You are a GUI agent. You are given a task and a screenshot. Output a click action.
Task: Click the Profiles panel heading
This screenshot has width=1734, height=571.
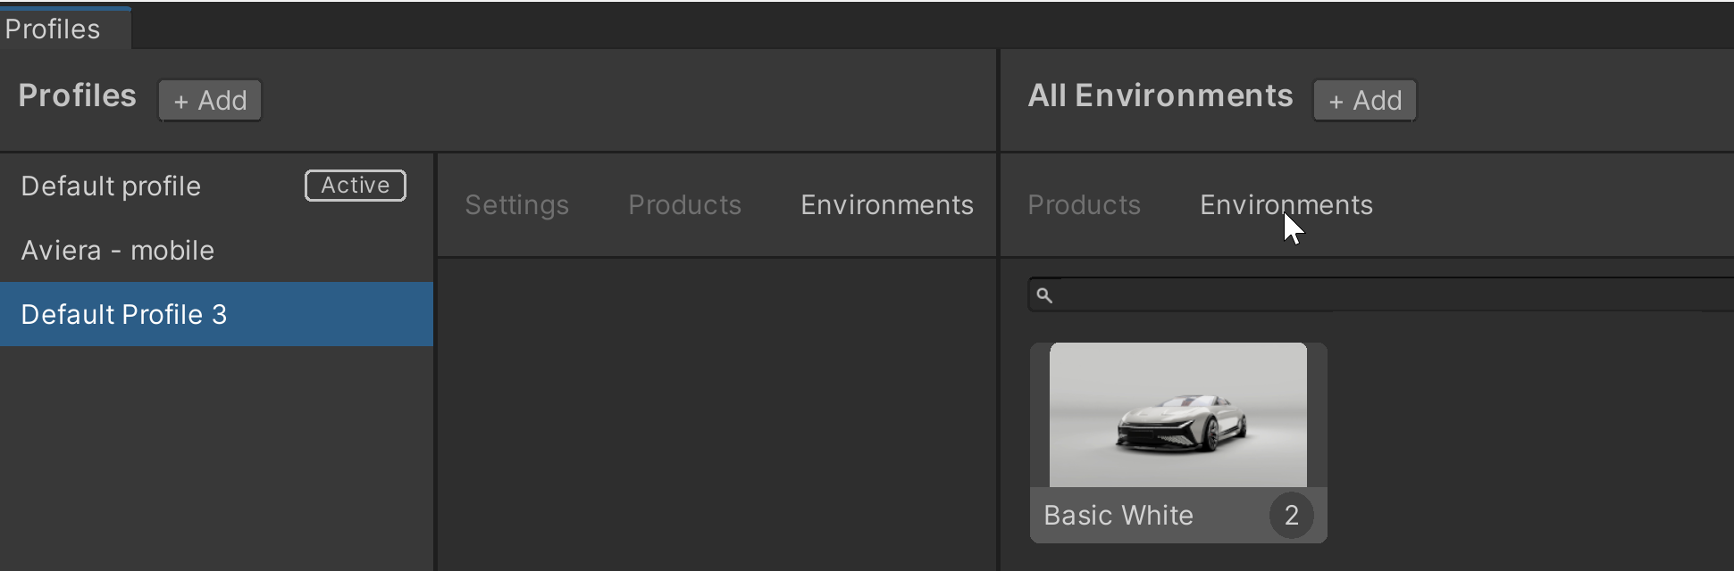(76, 95)
